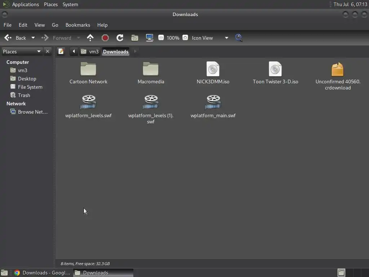This screenshot has width=369, height=277.
Task: Open the Places panel menu
Action: click(51, 4)
